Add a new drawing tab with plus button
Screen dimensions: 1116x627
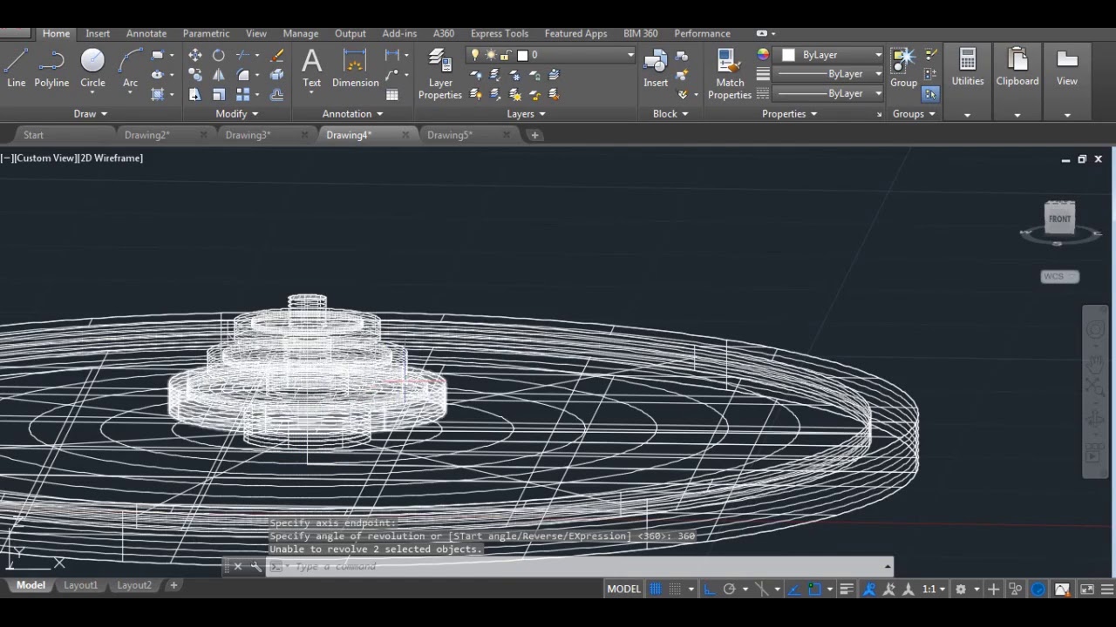click(x=534, y=135)
